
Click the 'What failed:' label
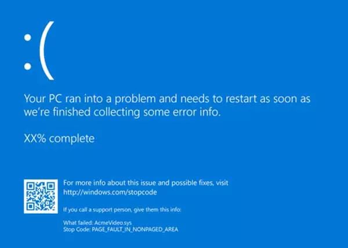click(78, 222)
